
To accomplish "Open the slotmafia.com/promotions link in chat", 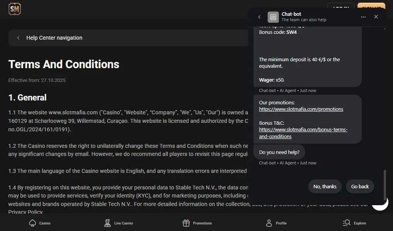I will (x=301, y=109).
